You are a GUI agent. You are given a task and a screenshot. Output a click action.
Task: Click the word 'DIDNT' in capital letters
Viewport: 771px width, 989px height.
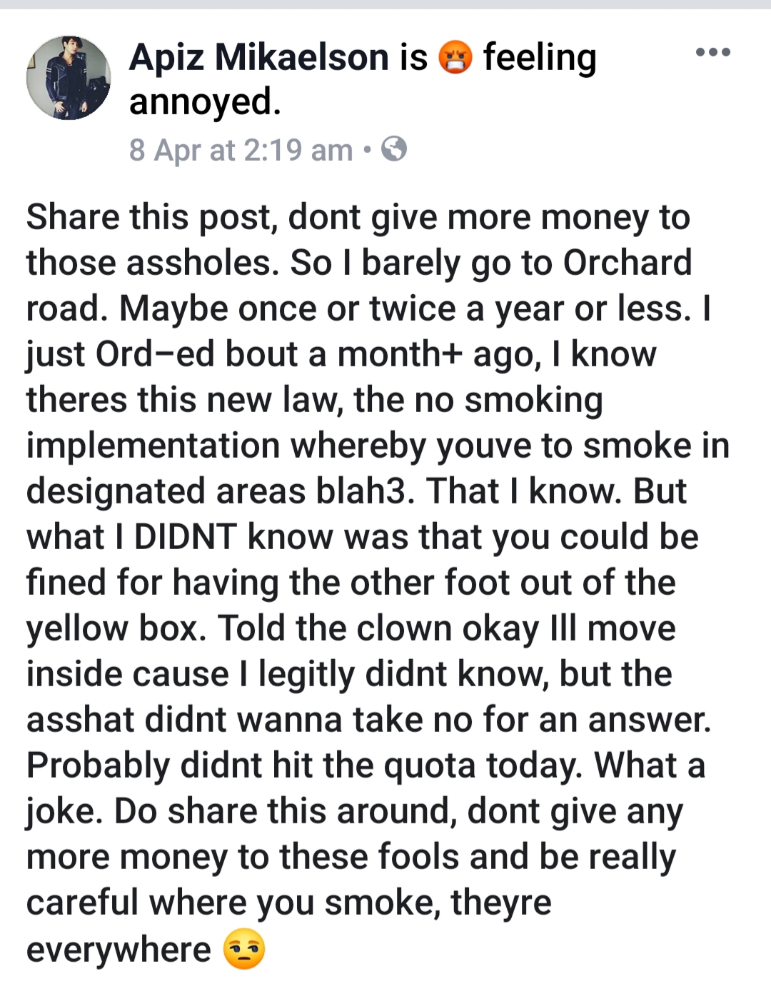(x=186, y=537)
